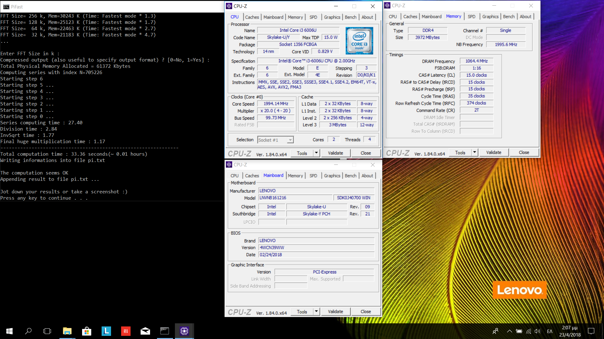
Task: Click the memory Size 3972 MBytes value
Action: point(428,37)
